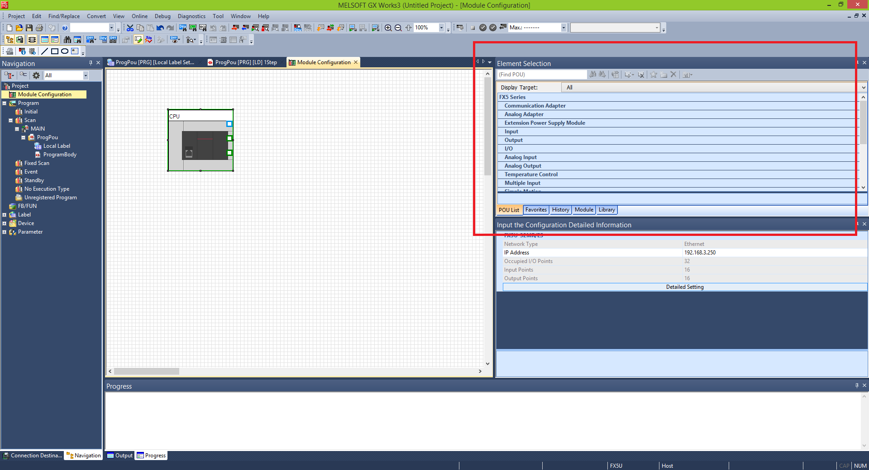Select Extension Power Supply Module category
The image size is (869, 470).
click(x=545, y=123)
